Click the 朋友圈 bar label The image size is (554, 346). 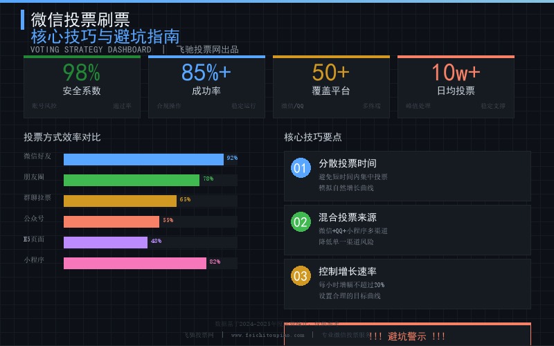[34, 177]
